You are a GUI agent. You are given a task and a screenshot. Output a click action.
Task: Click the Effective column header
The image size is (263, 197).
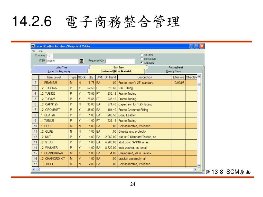(x=179, y=77)
